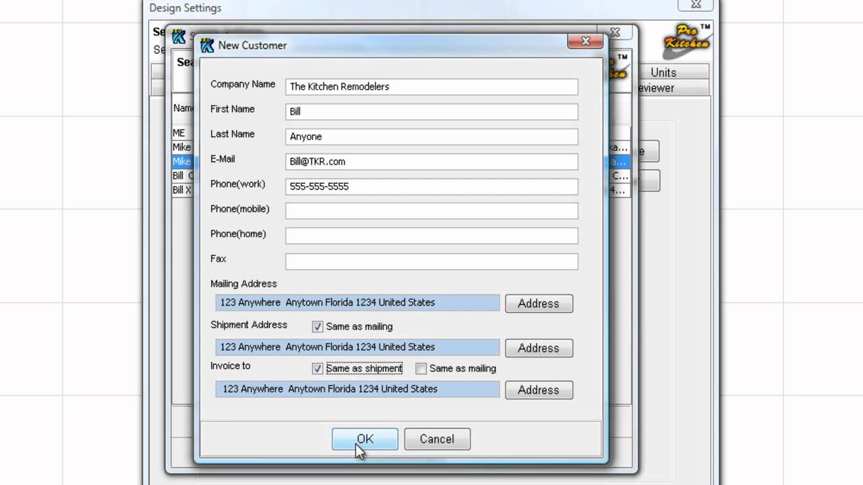Switch to the Units tab in Design Settings
The image size is (863, 485).
point(663,72)
